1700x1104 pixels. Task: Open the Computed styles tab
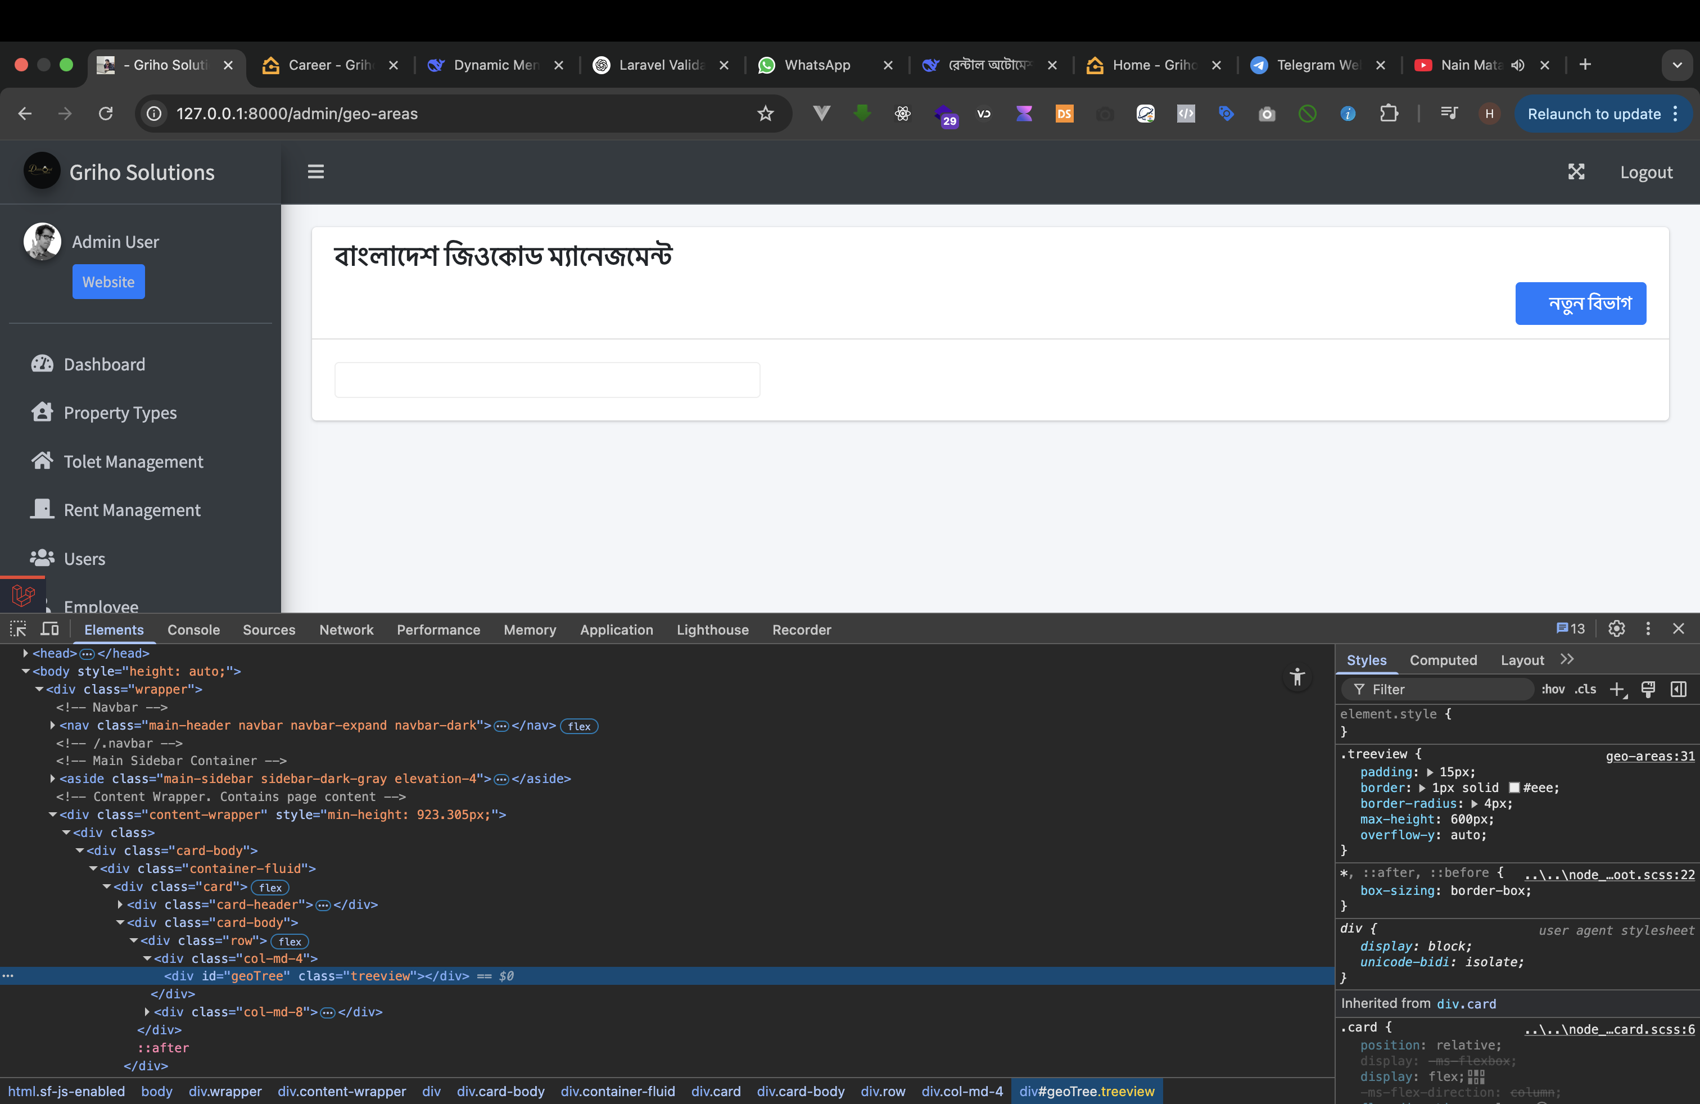click(1442, 660)
